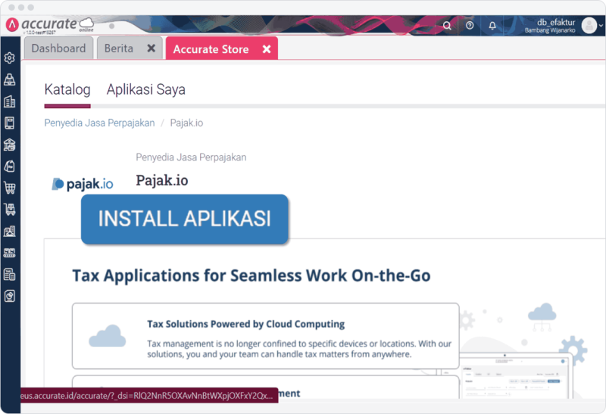
Task: Open the trolley with boxes sidebar icon
Action: coord(10,210)
